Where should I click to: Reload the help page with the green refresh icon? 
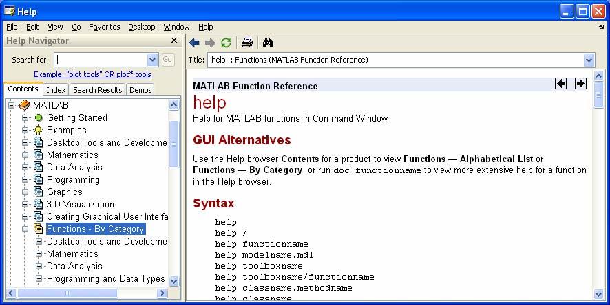226,43
